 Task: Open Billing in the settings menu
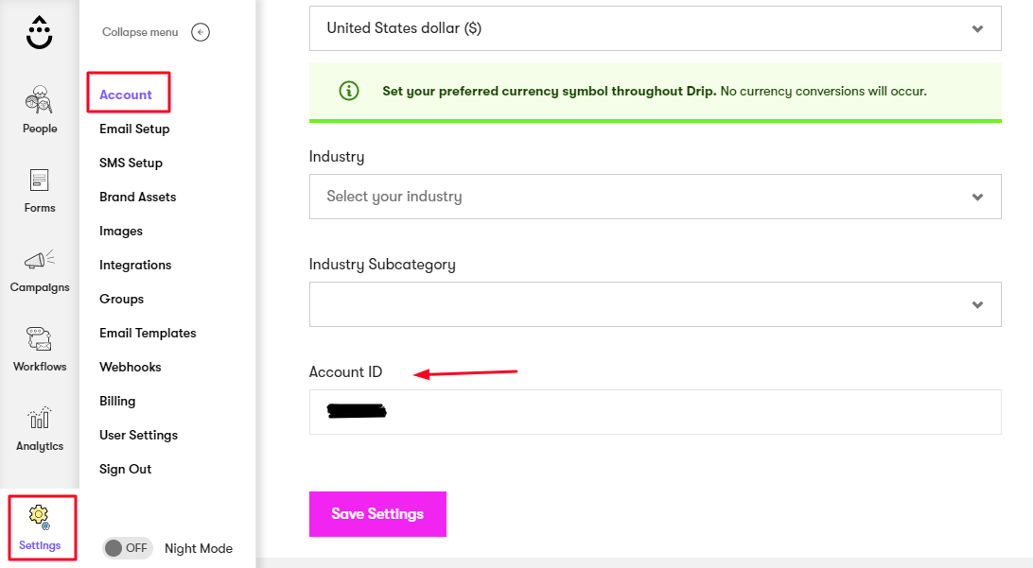(x=117, y=401)
